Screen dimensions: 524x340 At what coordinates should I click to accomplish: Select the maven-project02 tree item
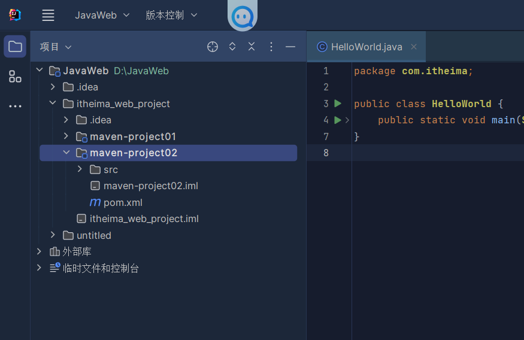pyautogui.click(x=168, y=153)
